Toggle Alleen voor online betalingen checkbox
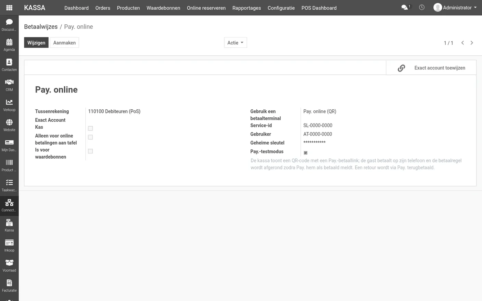Image resolution: width=482 pixels, height=301 pixels. point(90,137)
